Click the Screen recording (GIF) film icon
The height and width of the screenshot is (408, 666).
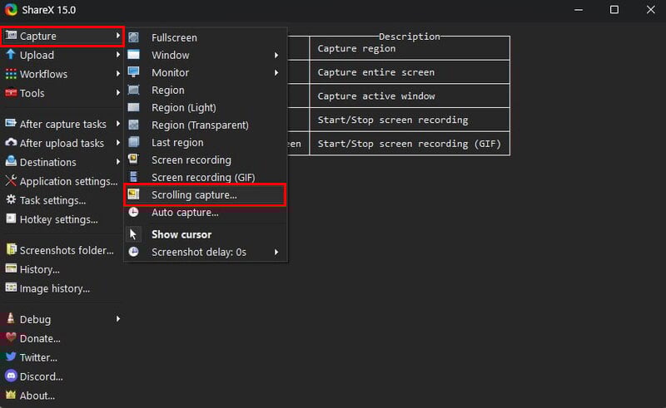coord(133,177)
